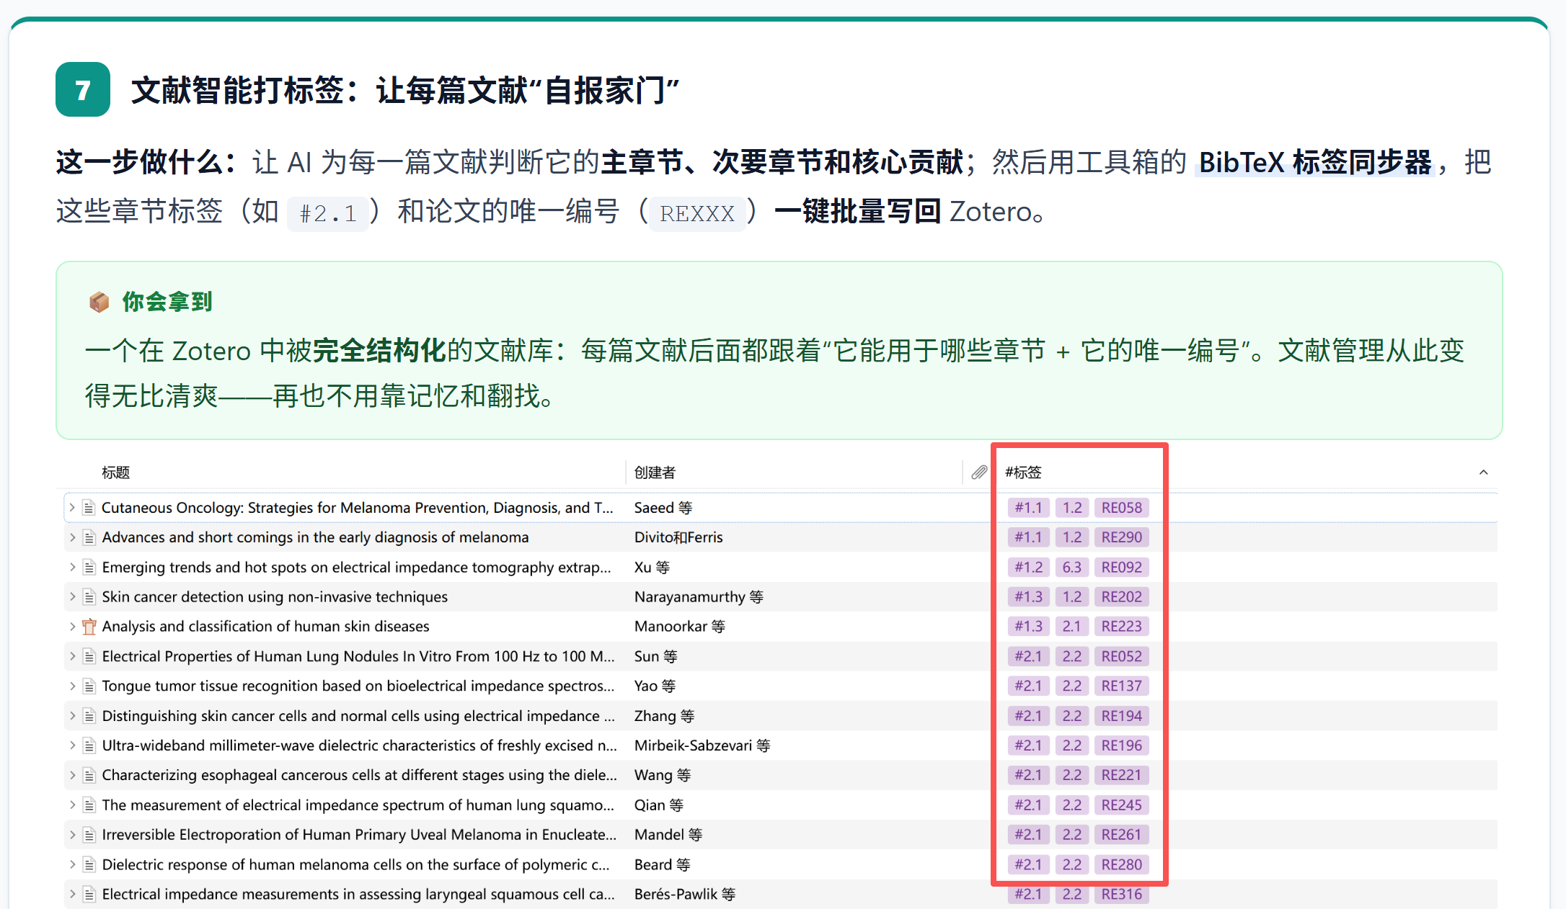Screen dimensions: 1566x909
Task: Click the RE280 tag
Action: coord(1121,864)
